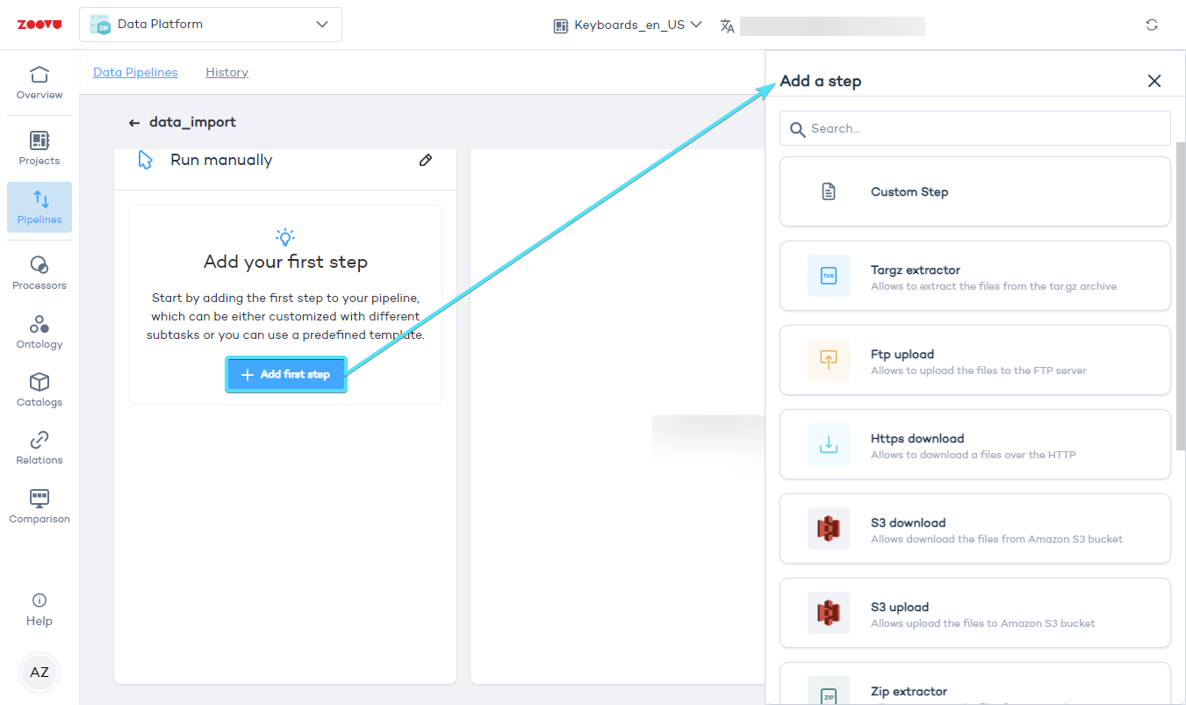The height and width of the screenshot is (705, 1186).
Task: Click the refresh icon in top bar
Action: click(1152, 25)
